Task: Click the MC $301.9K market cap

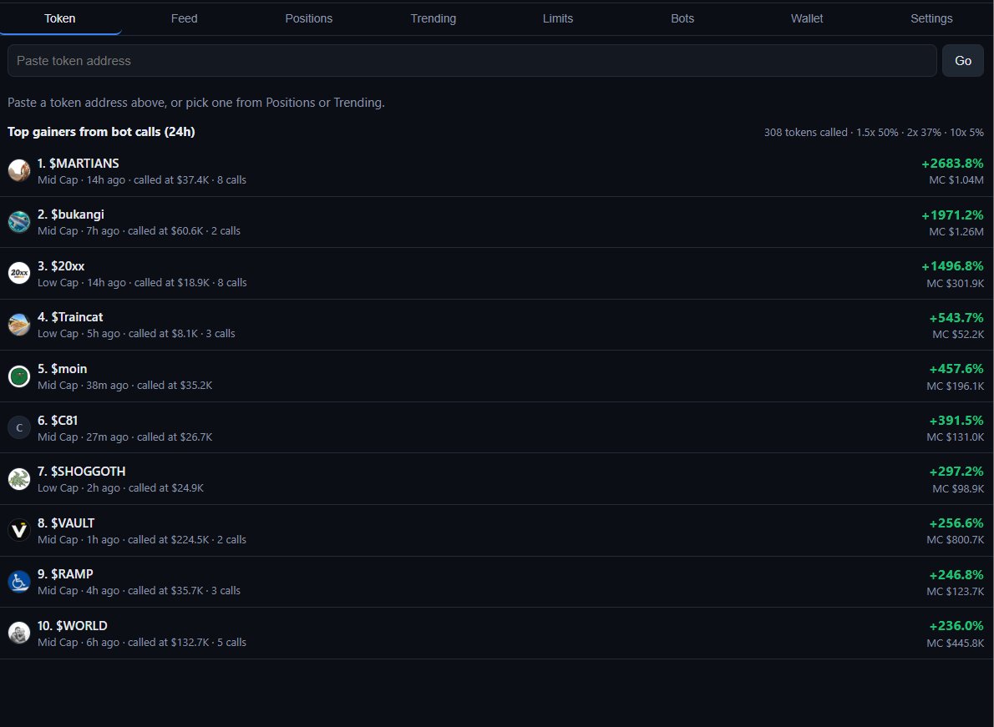Action: pos(956,283)
